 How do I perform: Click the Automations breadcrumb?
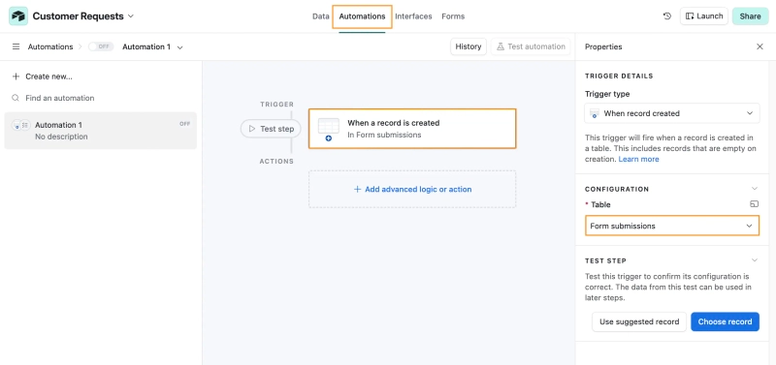pyautogui.click(x=50, y=46)
